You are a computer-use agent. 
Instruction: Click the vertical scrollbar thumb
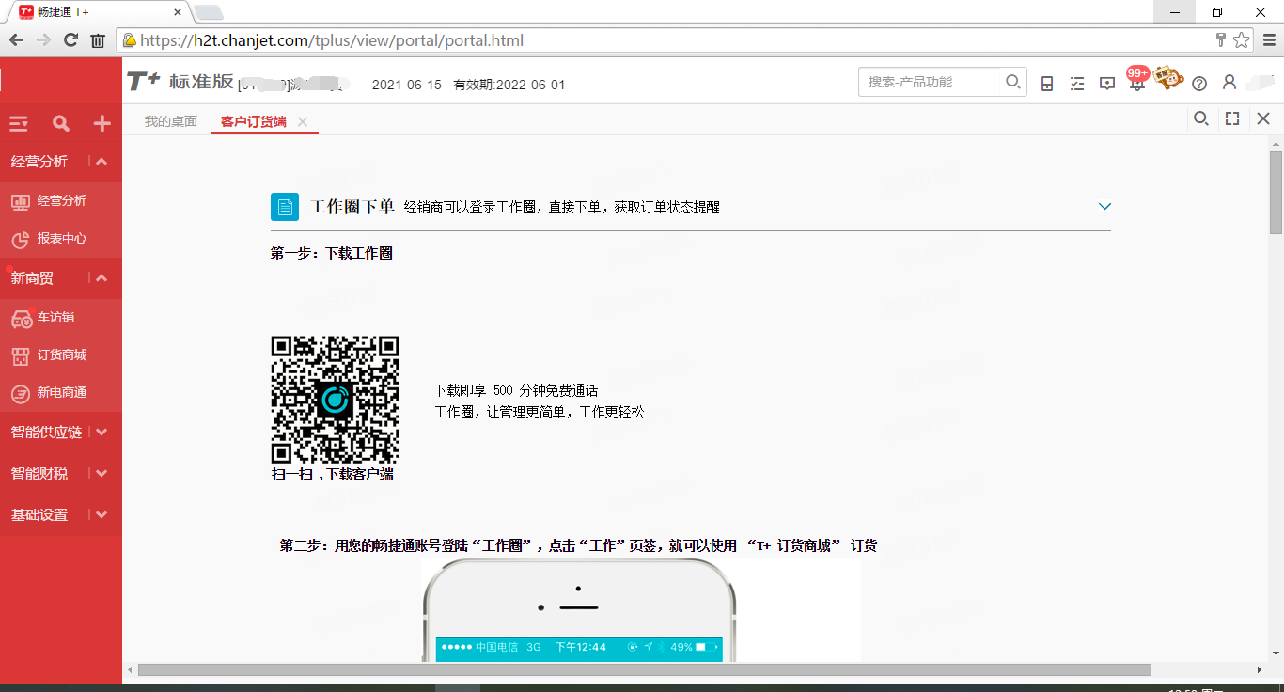pos(1276,192)
